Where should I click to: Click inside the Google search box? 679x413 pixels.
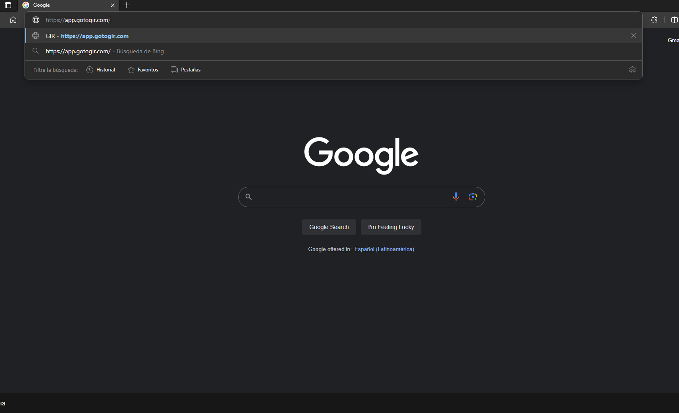click(x=351, y=197)
